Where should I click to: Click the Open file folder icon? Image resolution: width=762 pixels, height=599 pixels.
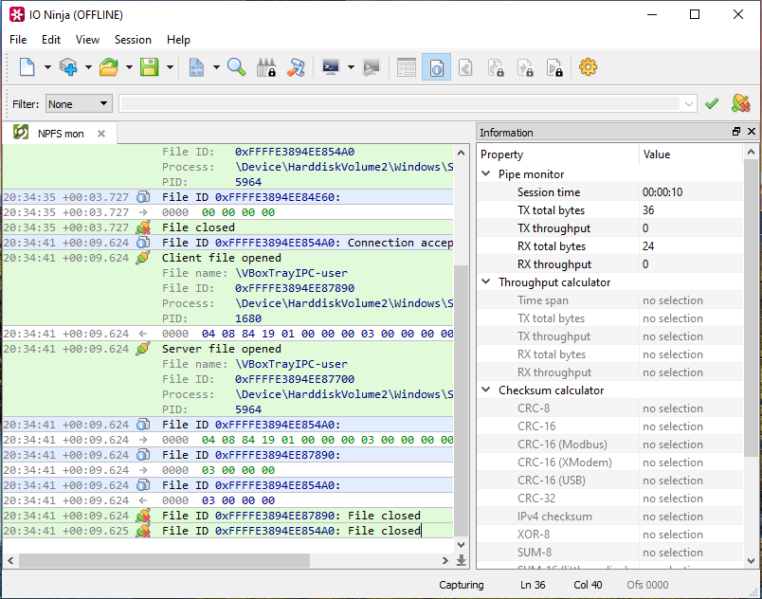pos(109,67)
